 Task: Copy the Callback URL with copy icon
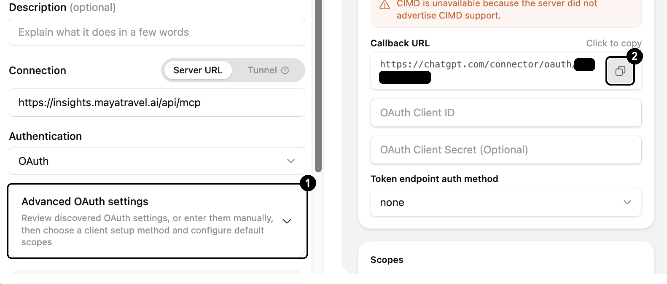pos(620,71)
